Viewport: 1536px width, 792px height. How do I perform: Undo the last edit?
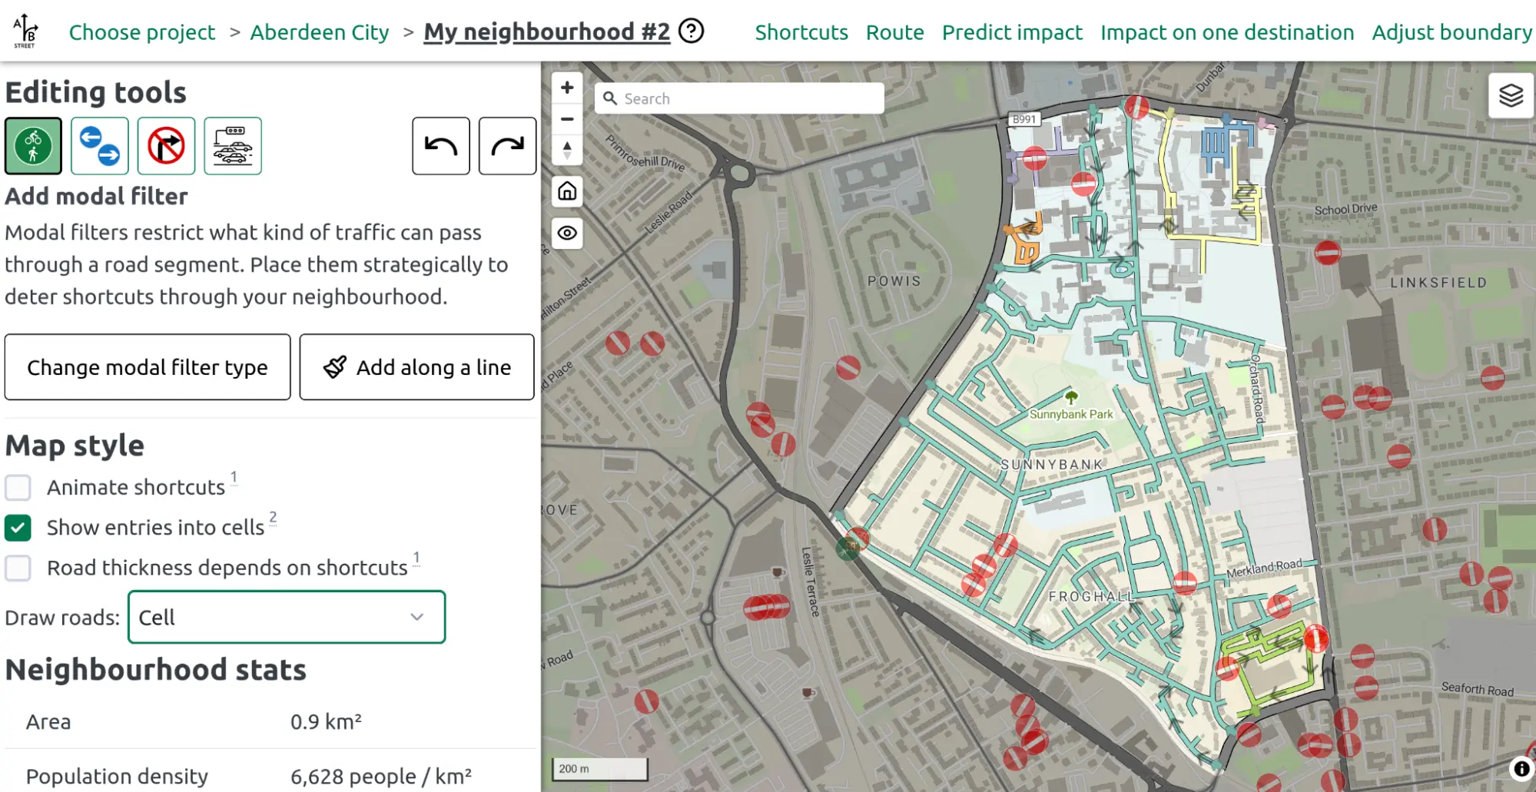click(x=441, y=146)
